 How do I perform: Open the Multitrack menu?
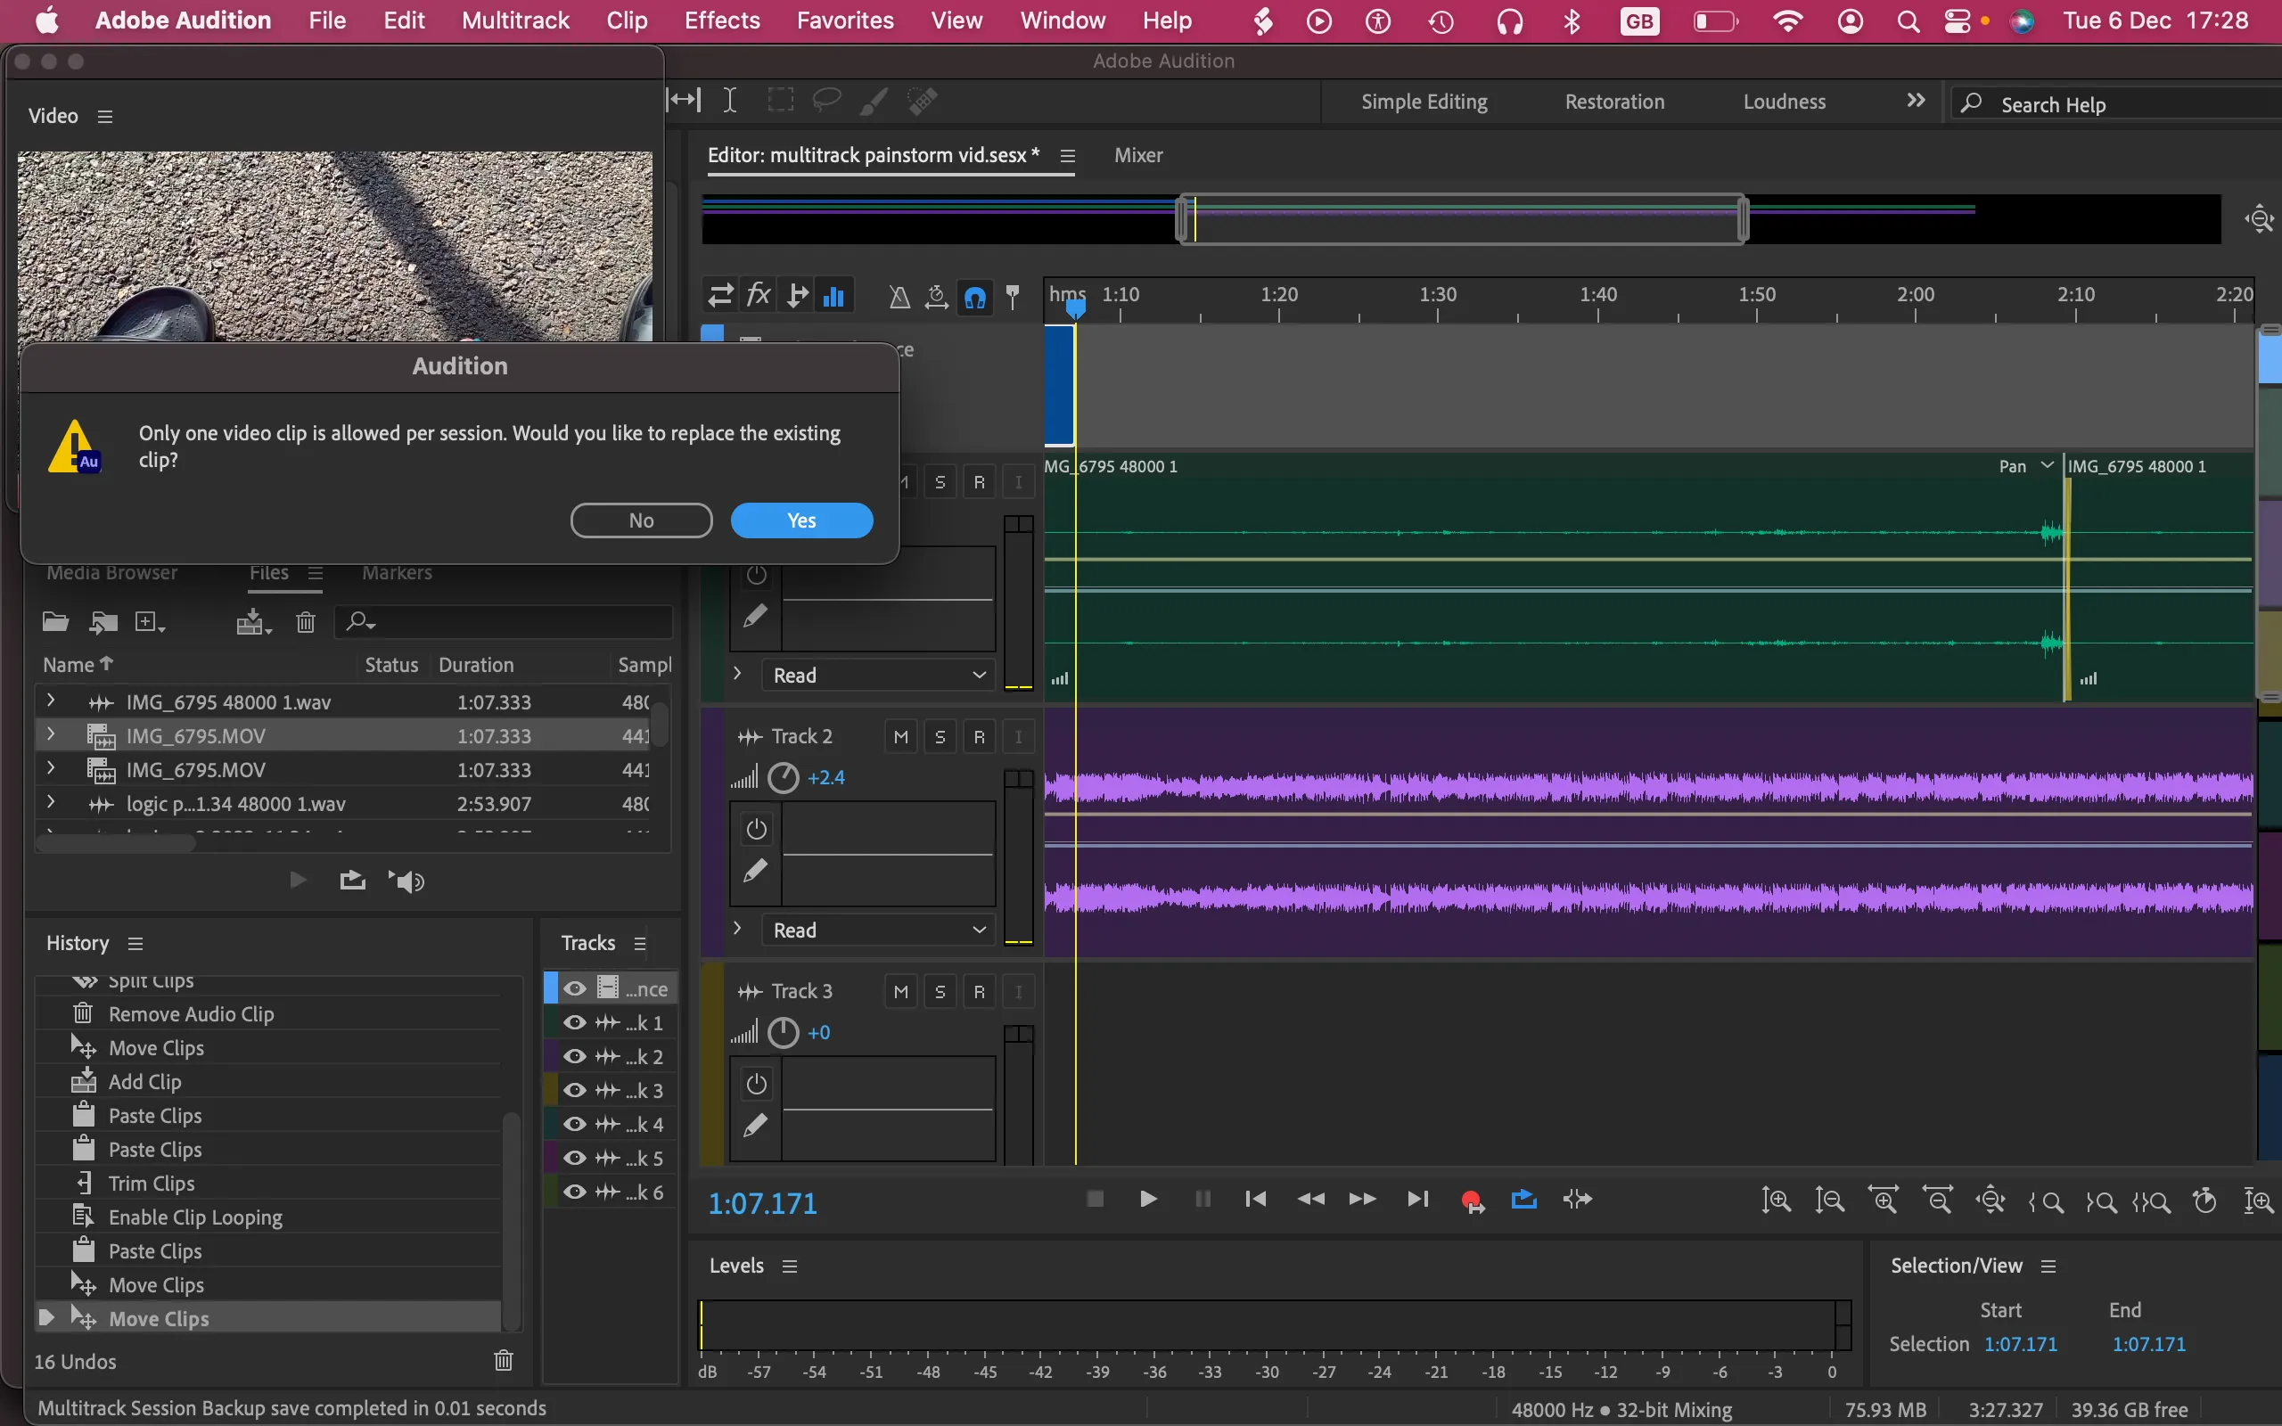click(x=515, y=20)
